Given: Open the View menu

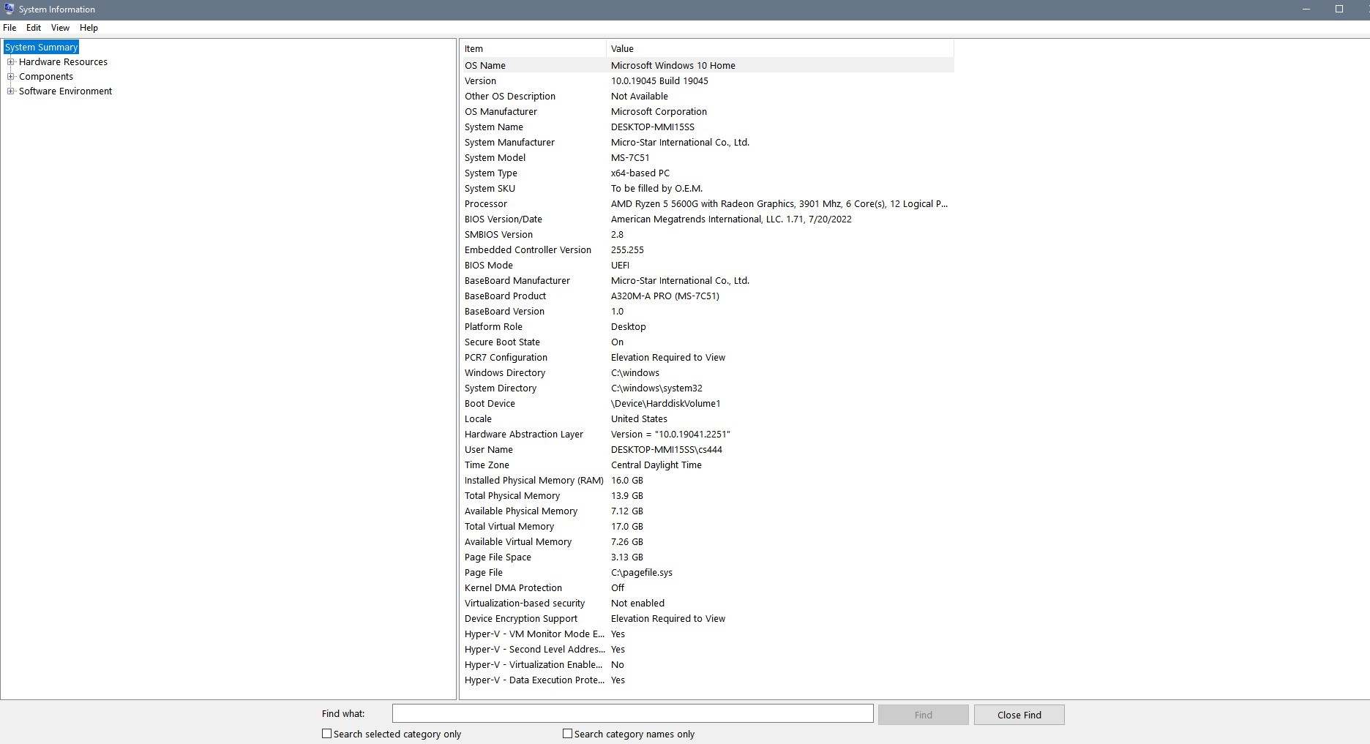Looking at the screenshot, I should pos(59,28).
